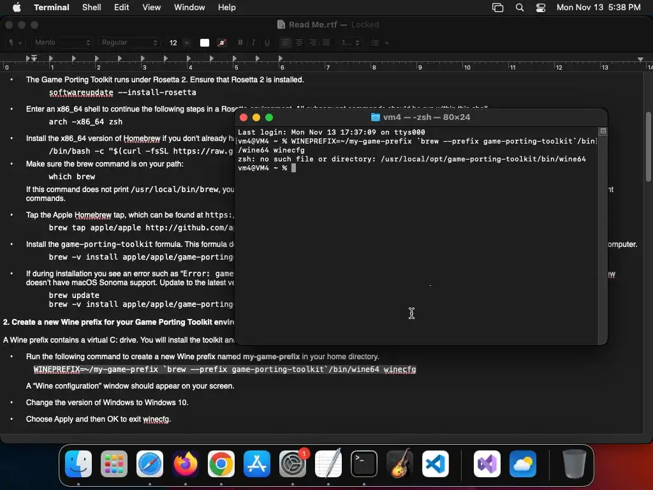
Task: Open the Weather app in the Dock
Action: tap(523, 464)
